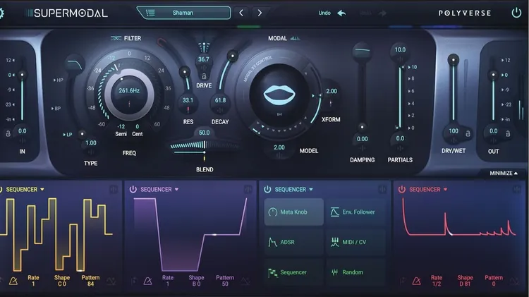Select LP filter type
Viewport: 529px width, 297px height.
pyautogui.click(x=68, y=134)
